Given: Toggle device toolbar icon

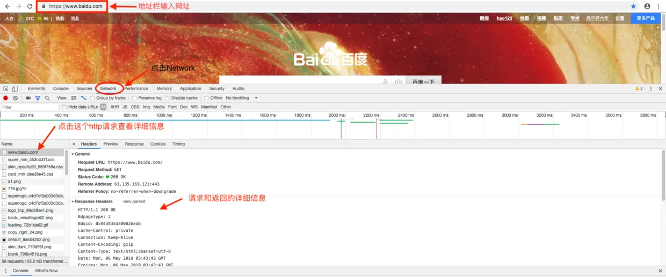Looking at the screenshot, I should pyautogui.click(x=15, y=88).
